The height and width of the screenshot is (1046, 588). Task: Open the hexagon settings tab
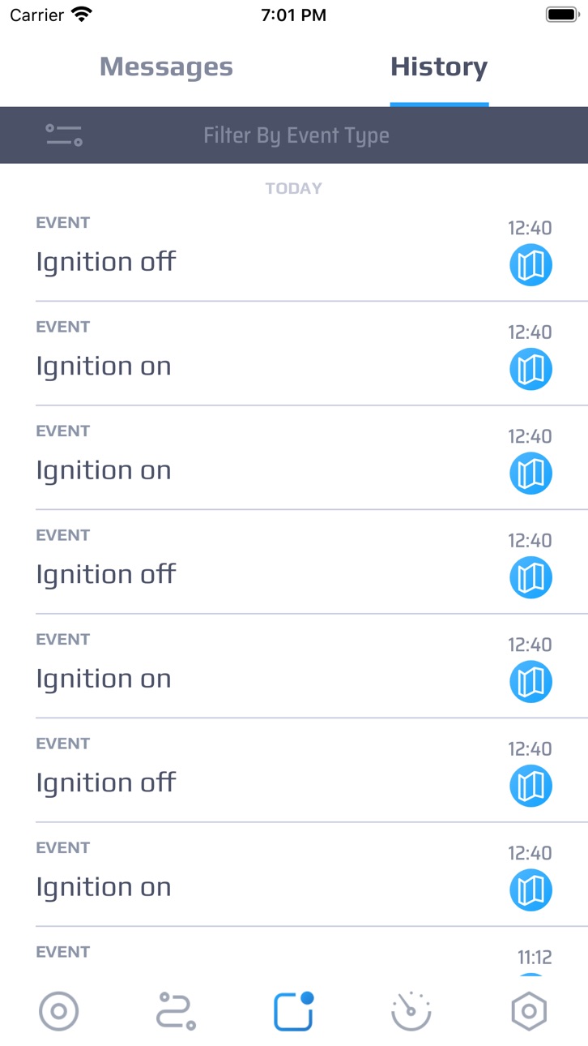(529, 1011)
